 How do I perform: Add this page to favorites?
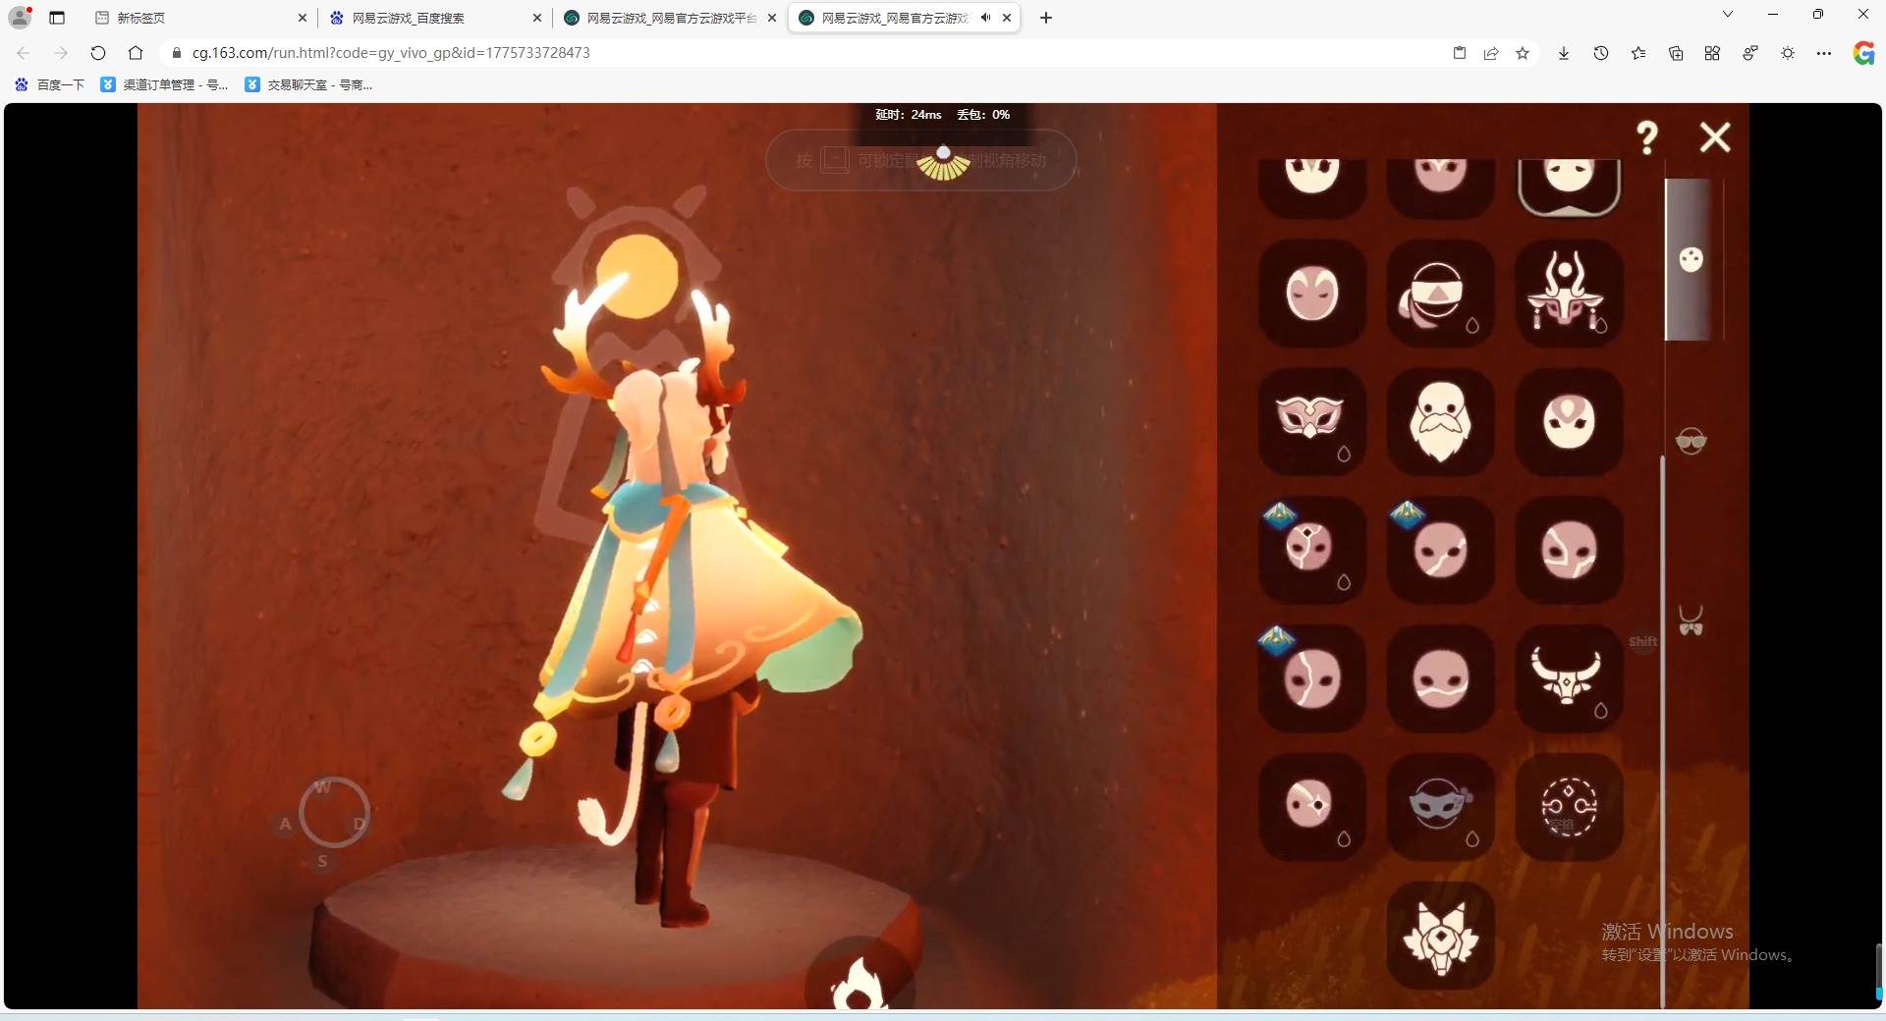(x=1523, y=53)
